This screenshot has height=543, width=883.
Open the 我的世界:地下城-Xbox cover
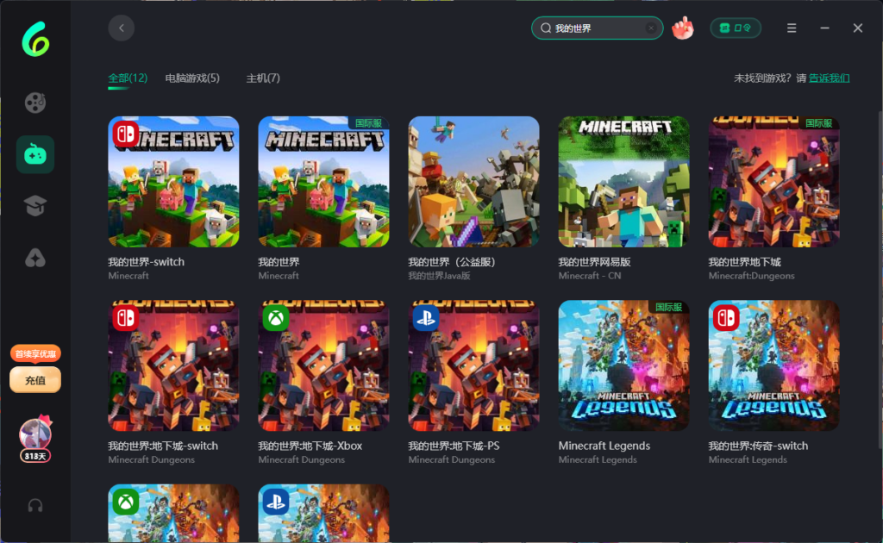pyautogui.click(x=324, y=365)
